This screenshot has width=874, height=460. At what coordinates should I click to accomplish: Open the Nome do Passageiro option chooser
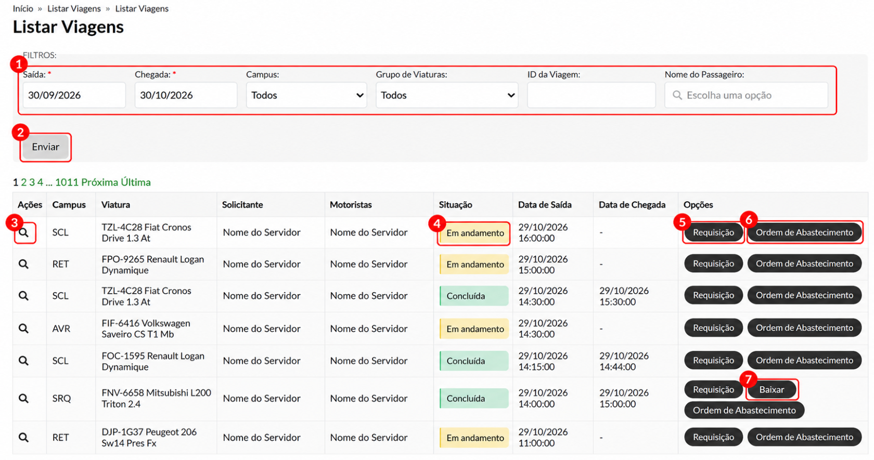click(x=746, y=95)
